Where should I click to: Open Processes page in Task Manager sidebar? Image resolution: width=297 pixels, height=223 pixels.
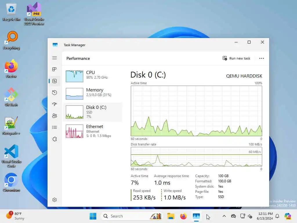55,69
